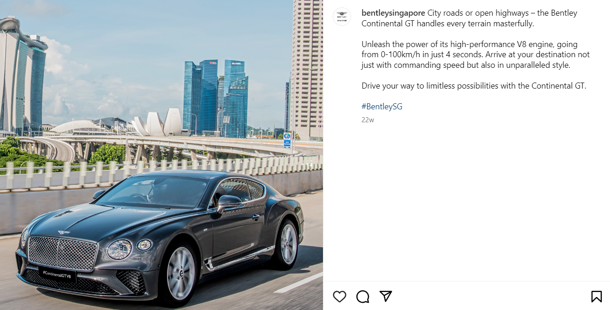610x310 pixels.
Task: Click the Bentley winged badge on the car hood
Action: 64,232
